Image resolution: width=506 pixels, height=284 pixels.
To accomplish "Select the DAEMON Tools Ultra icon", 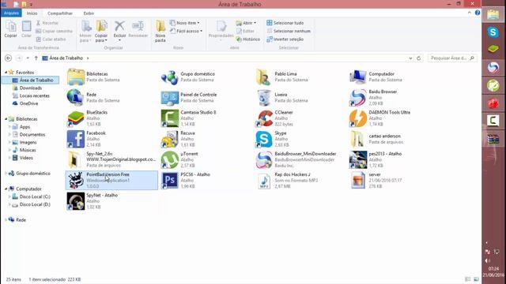I will pos(358,118).
